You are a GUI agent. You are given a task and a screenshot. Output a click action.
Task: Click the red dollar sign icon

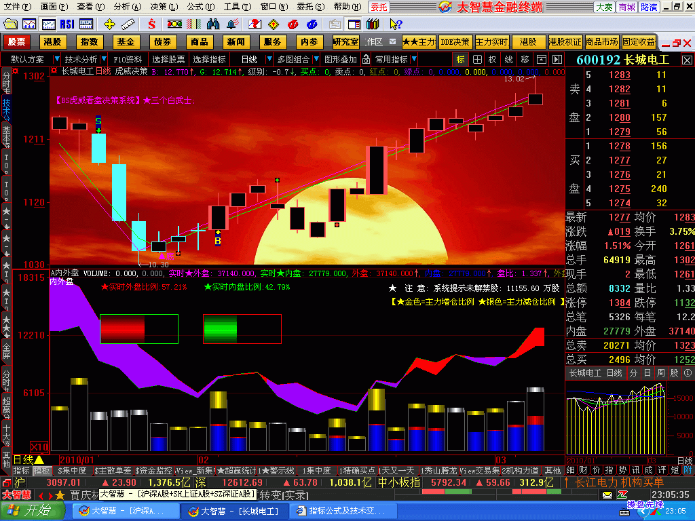[x=152, y=24]
